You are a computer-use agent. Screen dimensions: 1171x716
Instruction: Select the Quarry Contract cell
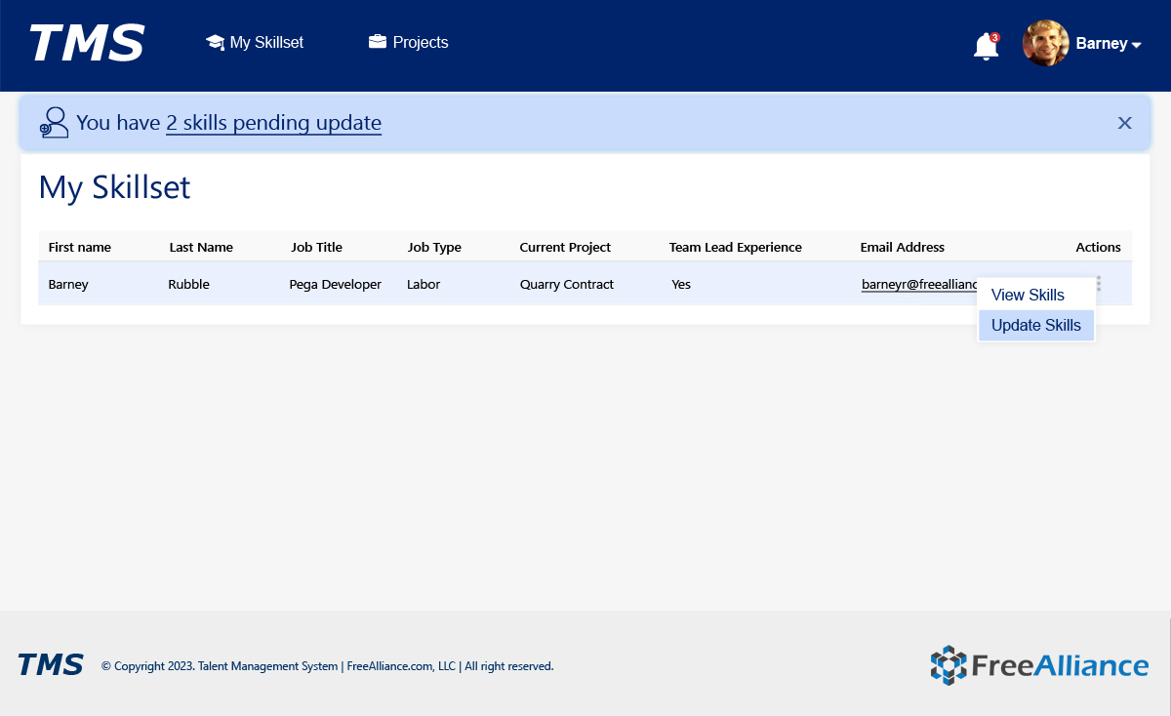point(566,285)
